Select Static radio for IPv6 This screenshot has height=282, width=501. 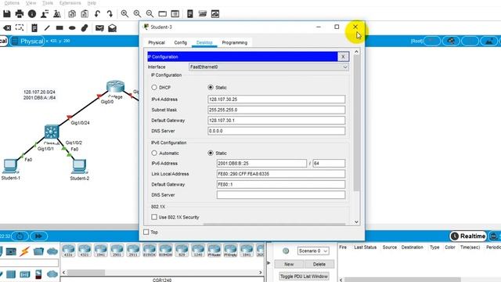(211, 154)
